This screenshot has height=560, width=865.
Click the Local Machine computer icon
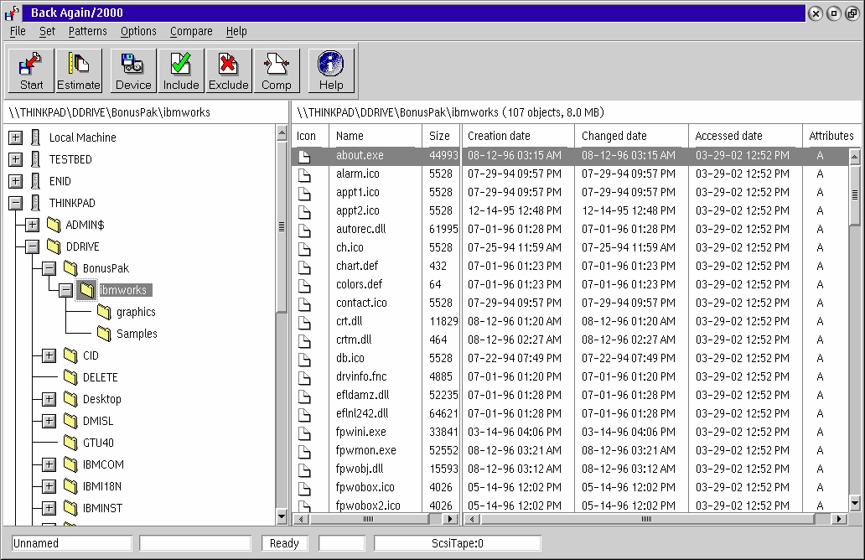[x=36, y=137]
